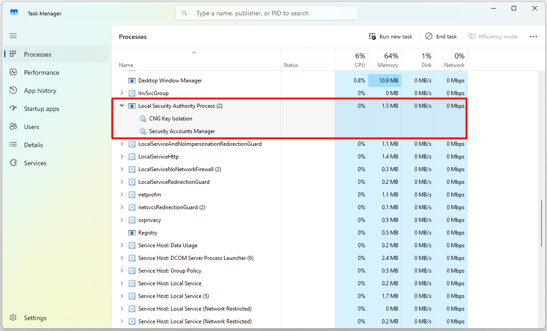Click the Service Host: Data Usage icon
This screenshot has height=331, width=547.
(x=132, y=245)
